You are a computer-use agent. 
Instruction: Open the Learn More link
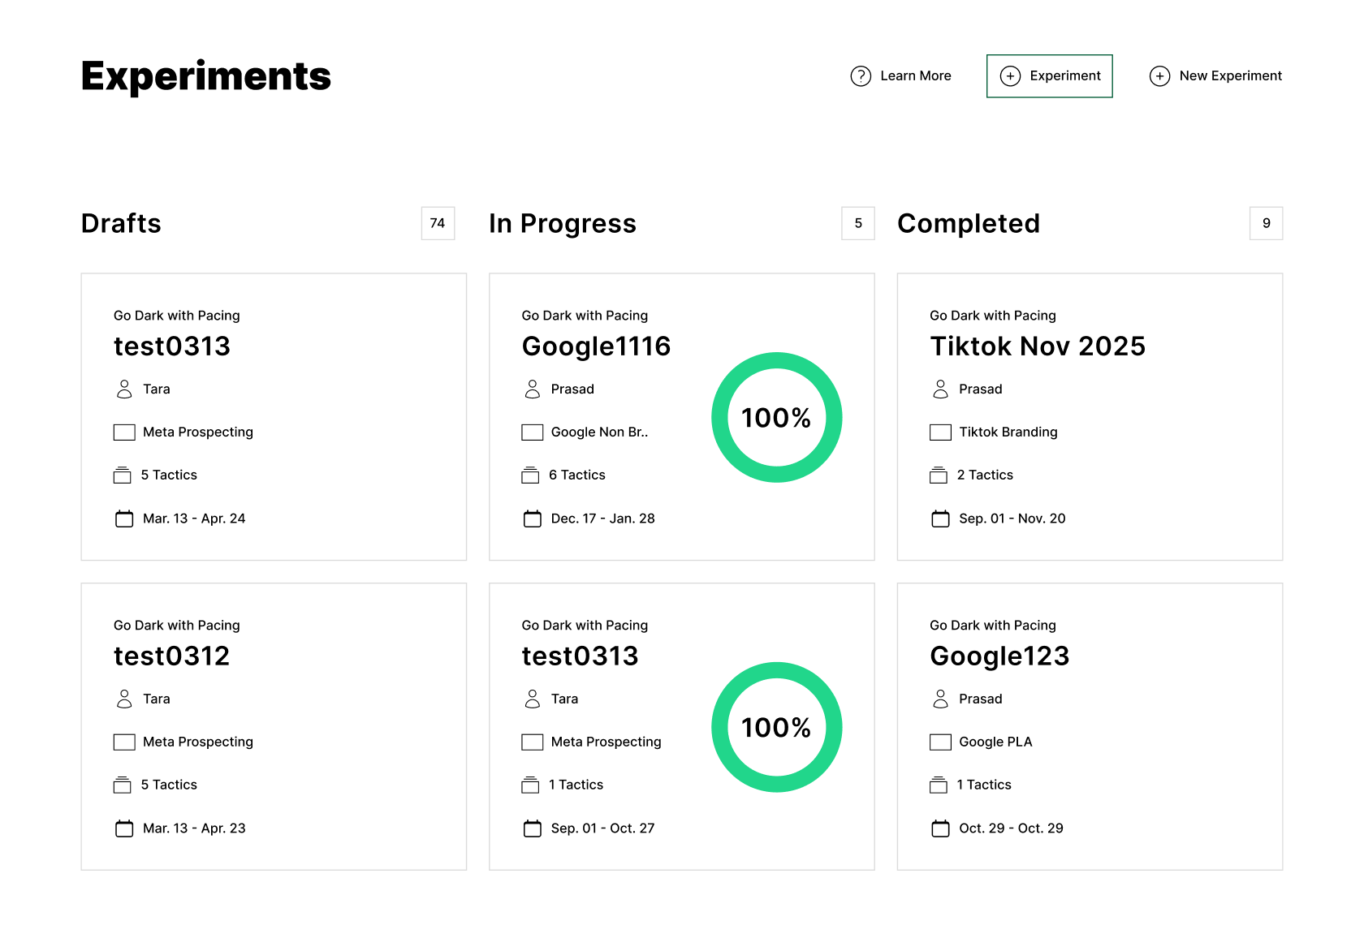pyautogui.click(x=916, y=75)
